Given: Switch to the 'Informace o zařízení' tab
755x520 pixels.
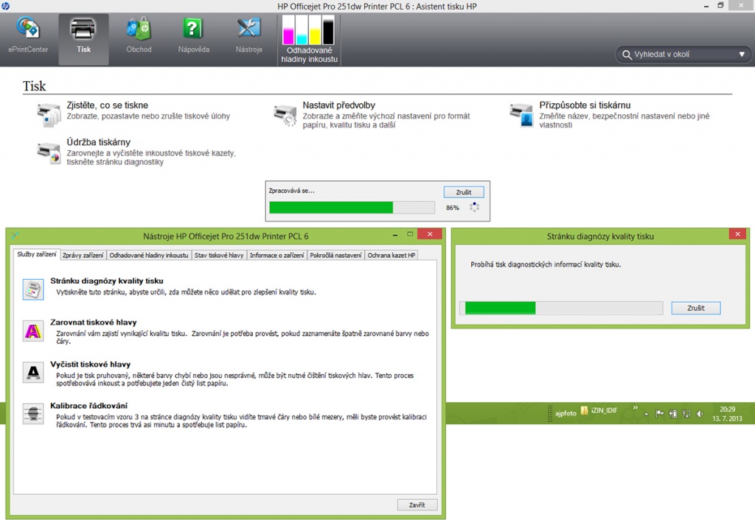Looking at the screenshot, I should [x=277, y=256].
